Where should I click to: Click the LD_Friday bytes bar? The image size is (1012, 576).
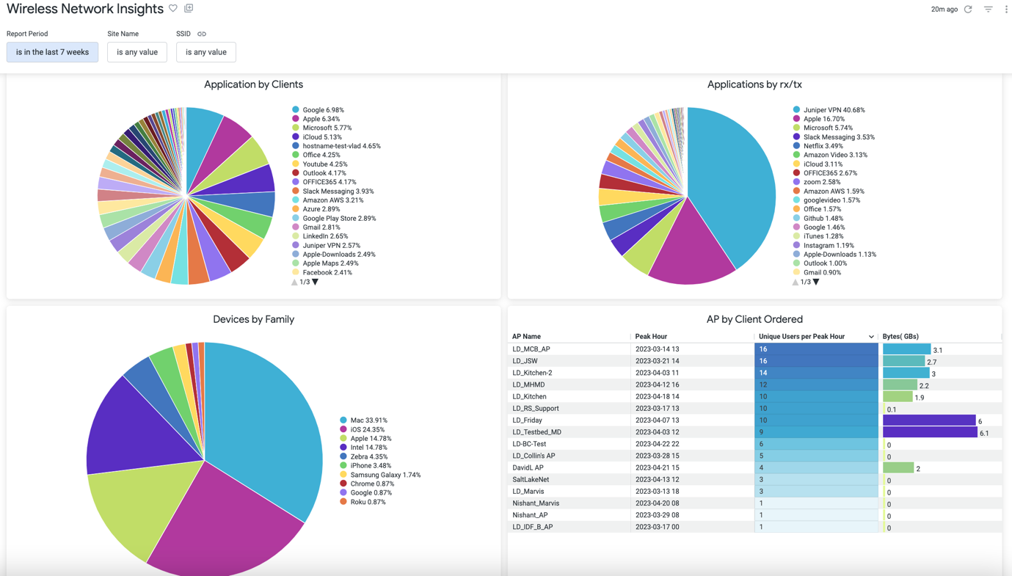(929, 420)
